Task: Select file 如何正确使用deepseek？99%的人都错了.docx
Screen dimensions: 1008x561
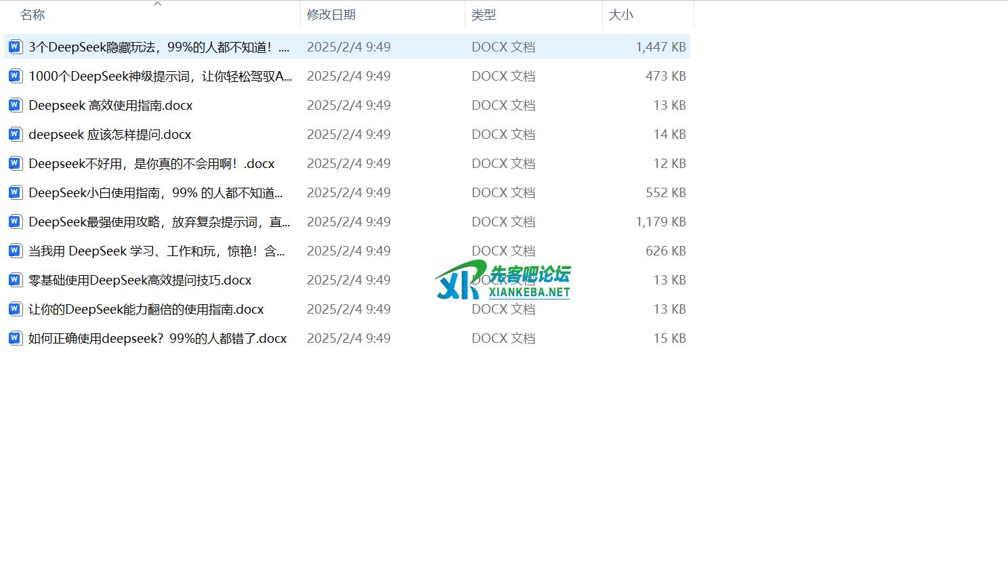Action: [157, 338]
